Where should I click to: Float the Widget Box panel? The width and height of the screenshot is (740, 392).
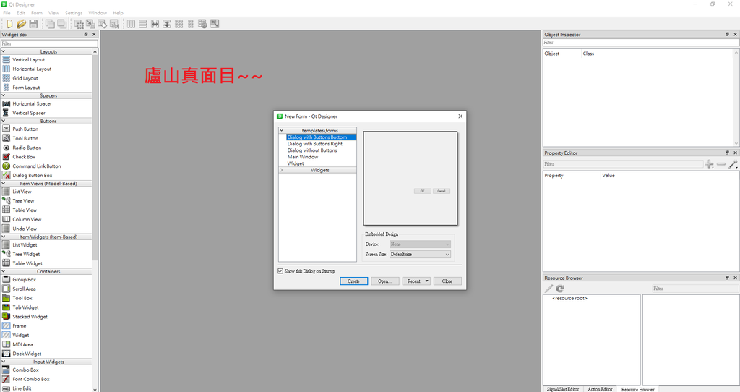(x=86, y=35)
